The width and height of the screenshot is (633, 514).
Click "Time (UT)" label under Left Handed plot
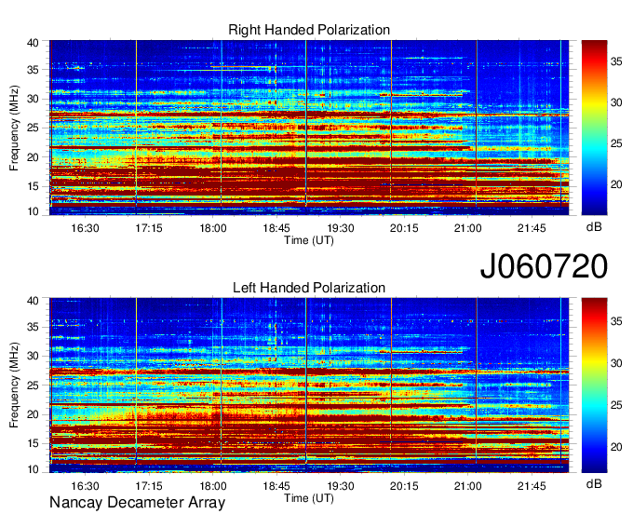coord(309,498)
